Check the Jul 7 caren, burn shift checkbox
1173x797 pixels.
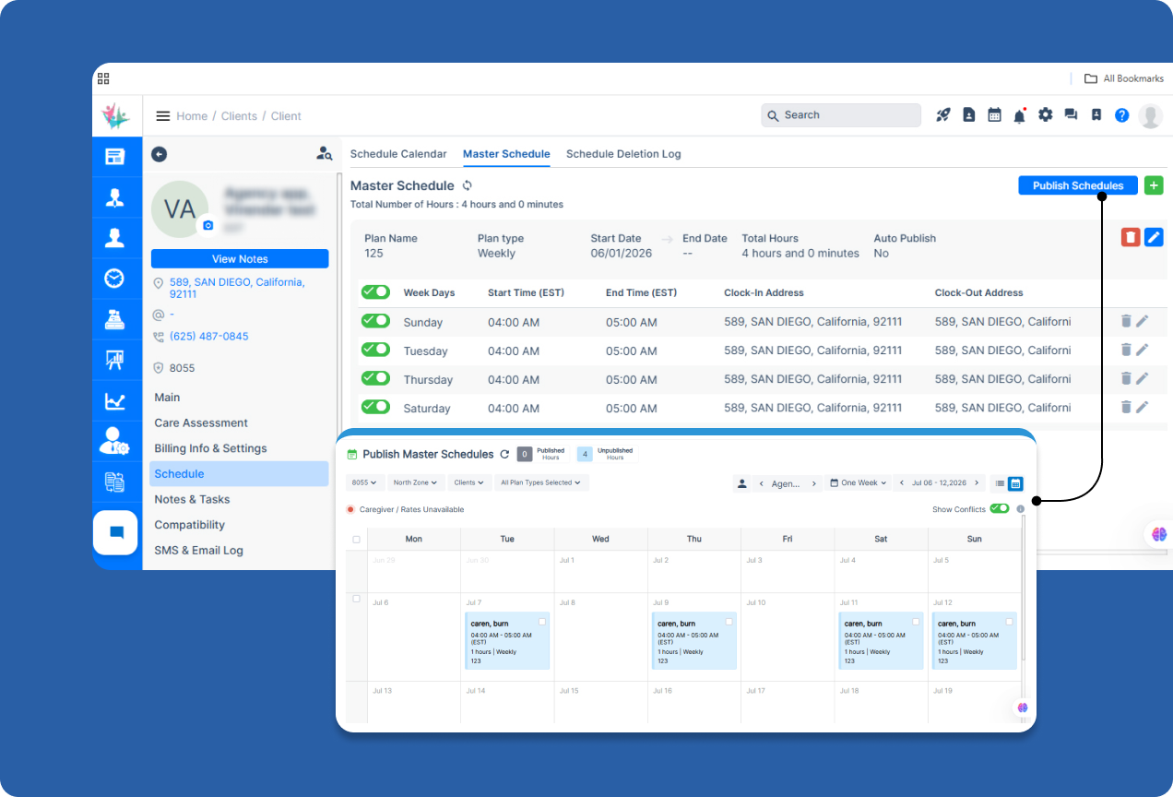click(x=542, y=623)
